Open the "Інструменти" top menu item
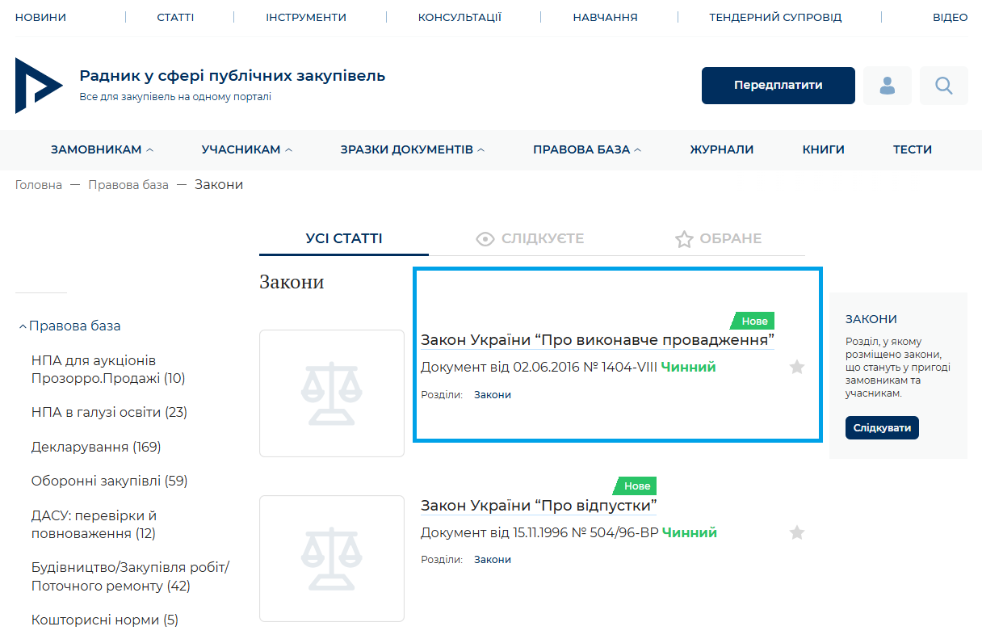This screenshot has width=982, height=639. [306, 17]
